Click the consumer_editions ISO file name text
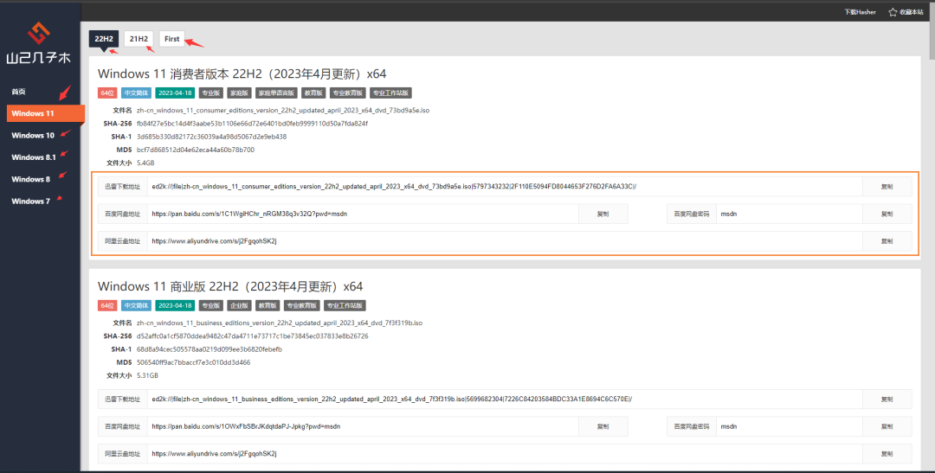Viewport: 935px width, 473px height. point(282,110)
